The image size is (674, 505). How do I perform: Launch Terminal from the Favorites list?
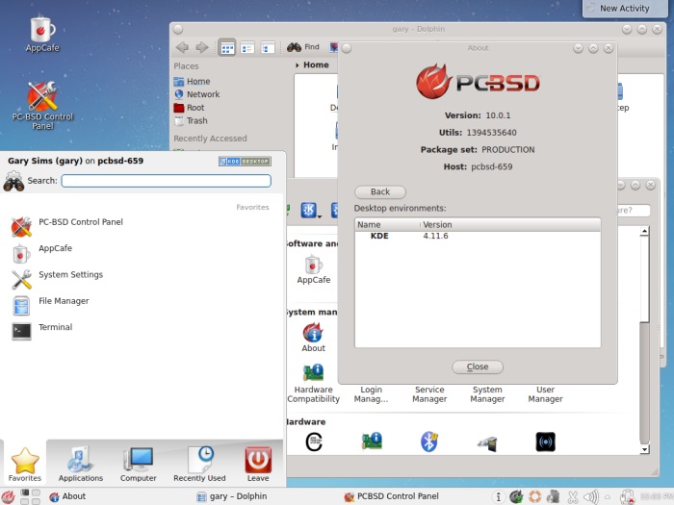[41, 332]
